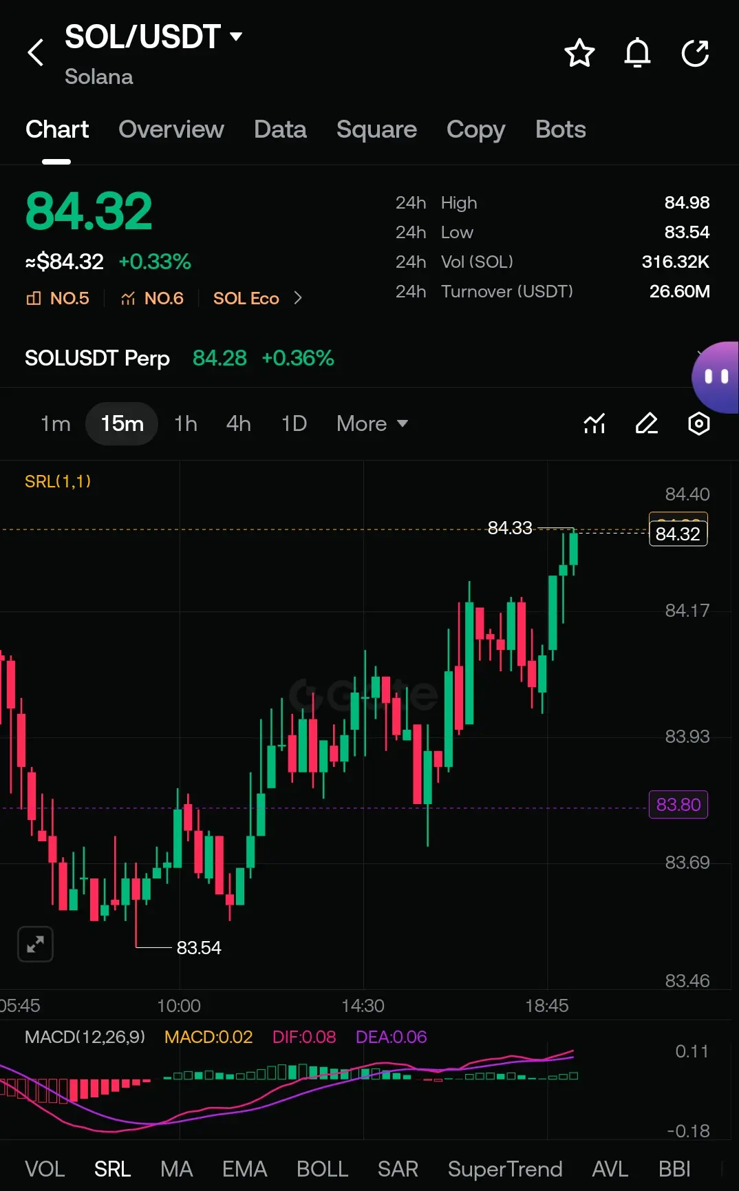Tap the SOL Eco label
Viewport: 739px width, 1191px height.
coord(246,298)
